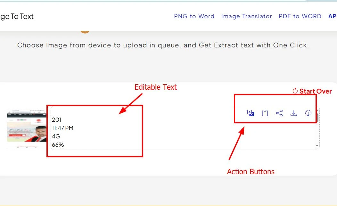
Task: Click the translate text icon
Action: coord(251,113)
